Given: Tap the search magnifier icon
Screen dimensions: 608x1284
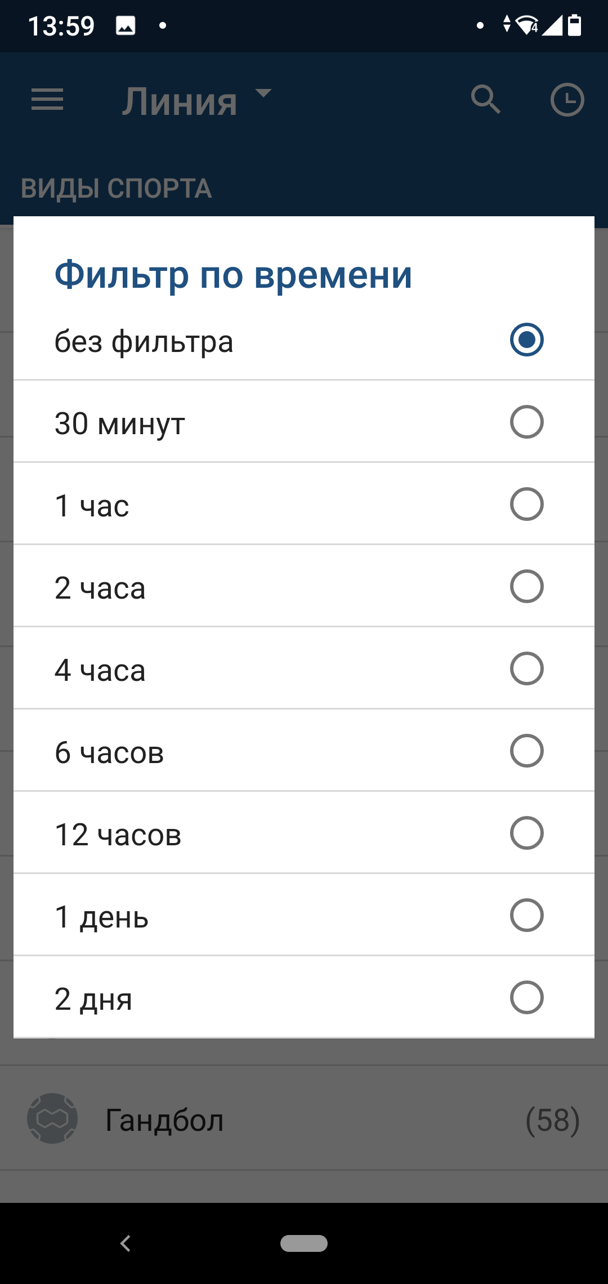Looking at the screenshot, I should (486, 100).
